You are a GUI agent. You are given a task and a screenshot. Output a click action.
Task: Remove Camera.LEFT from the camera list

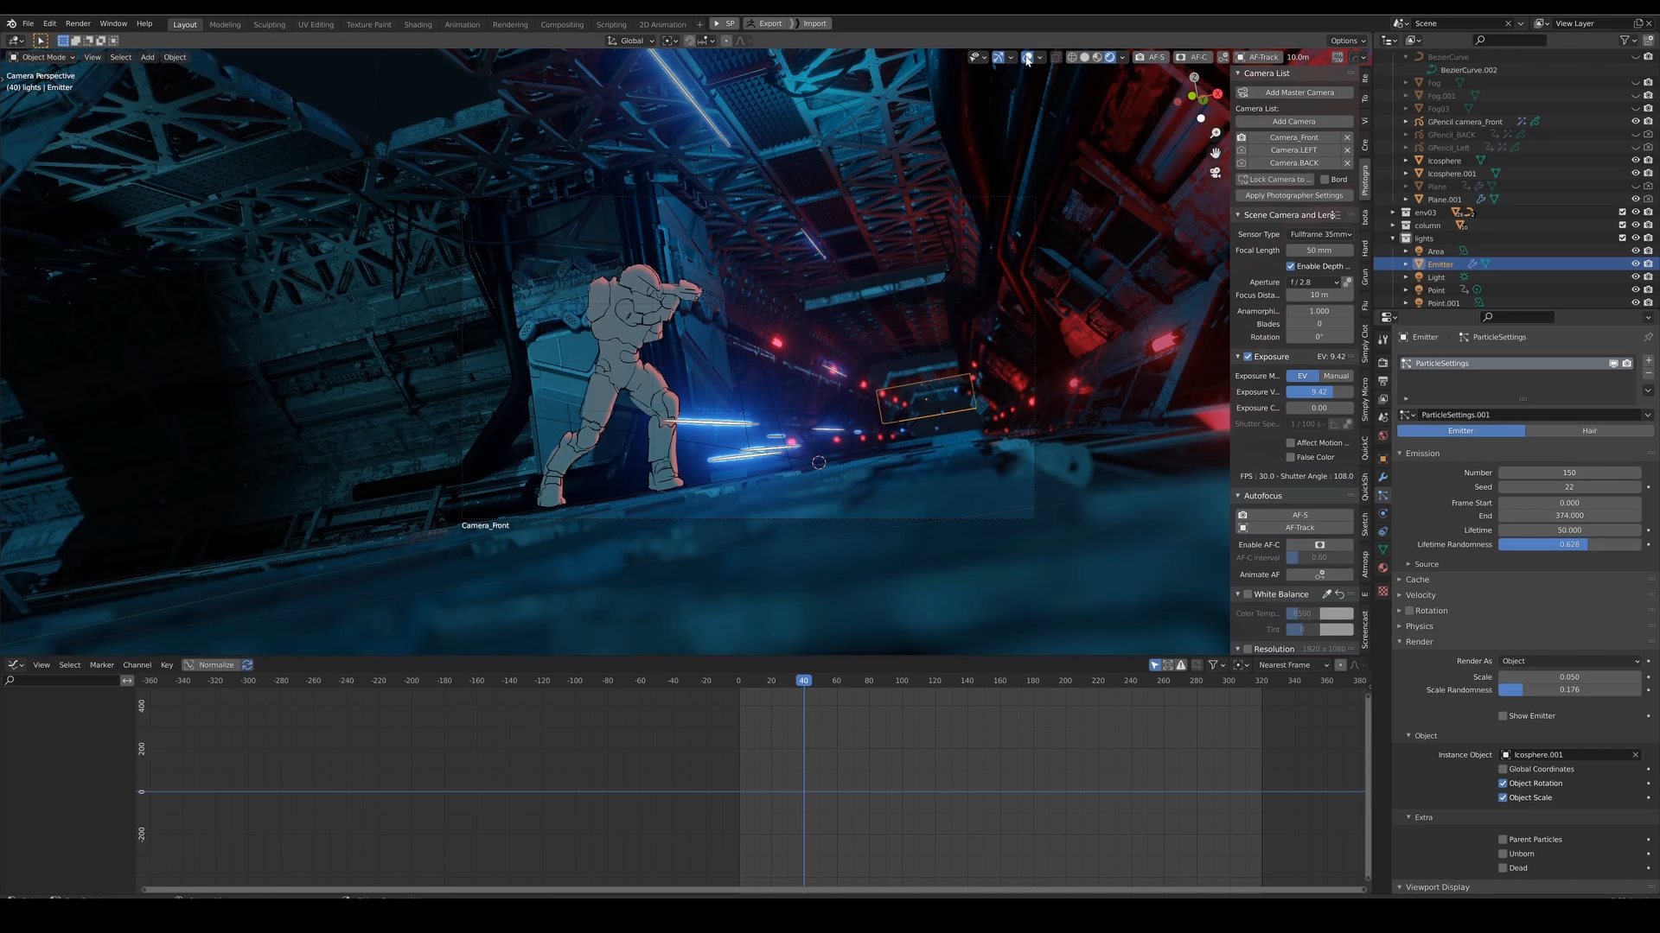(1347, 150)
